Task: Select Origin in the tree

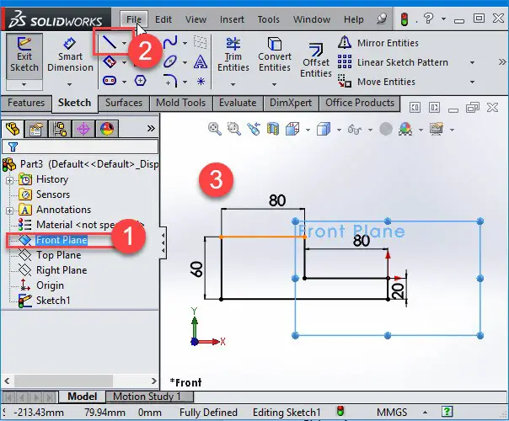Action: click(50, 285)
